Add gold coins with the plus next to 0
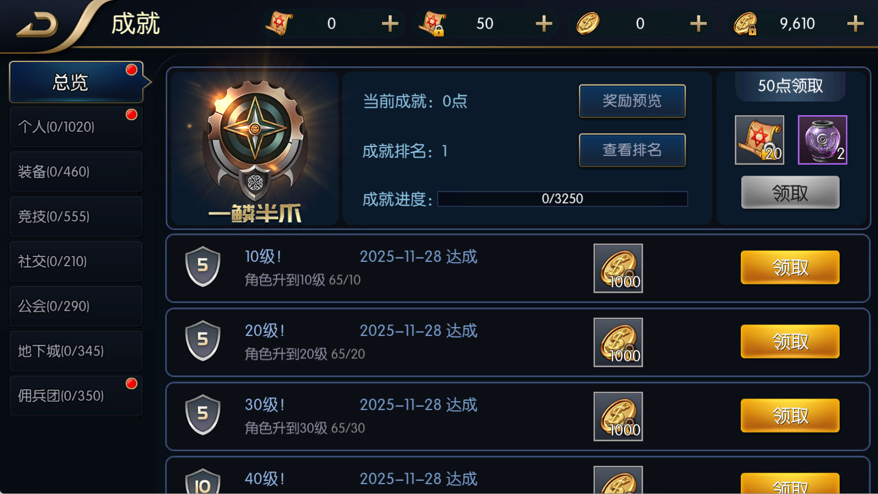This screenshot has height=494, width=878. pyautogui.click(x=698, y=24)
